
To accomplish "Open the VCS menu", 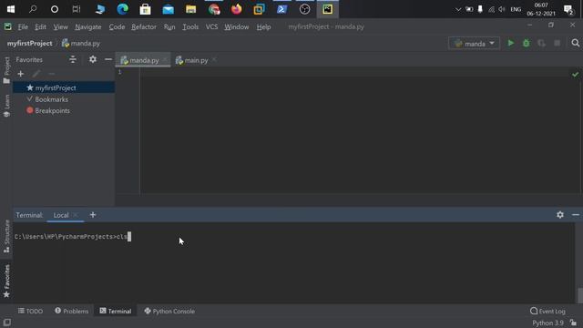I will pos(211,26).
